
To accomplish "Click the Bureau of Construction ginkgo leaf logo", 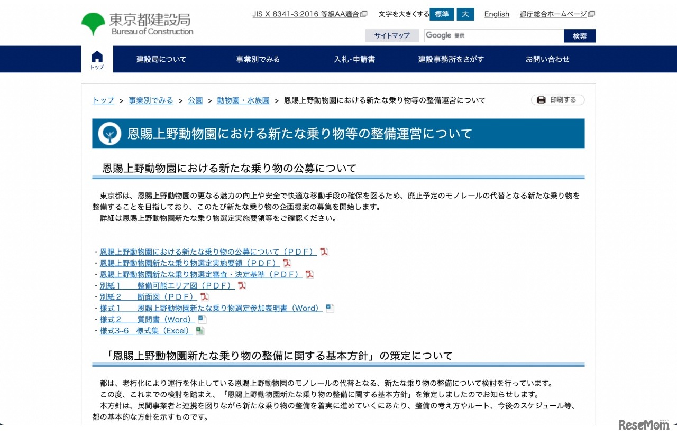I will [94, 22].
